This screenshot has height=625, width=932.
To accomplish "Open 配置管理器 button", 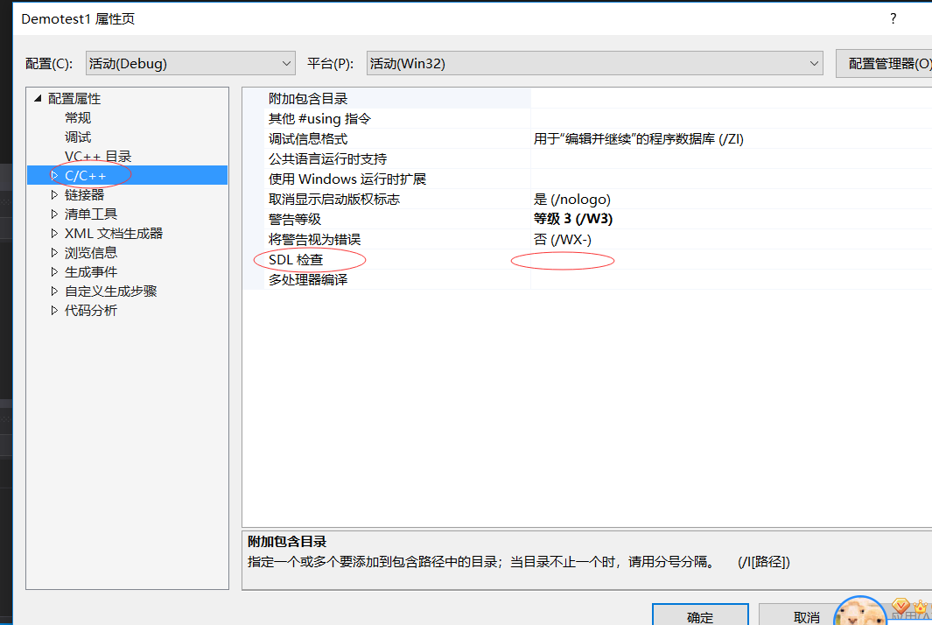I will pos(885,63).
